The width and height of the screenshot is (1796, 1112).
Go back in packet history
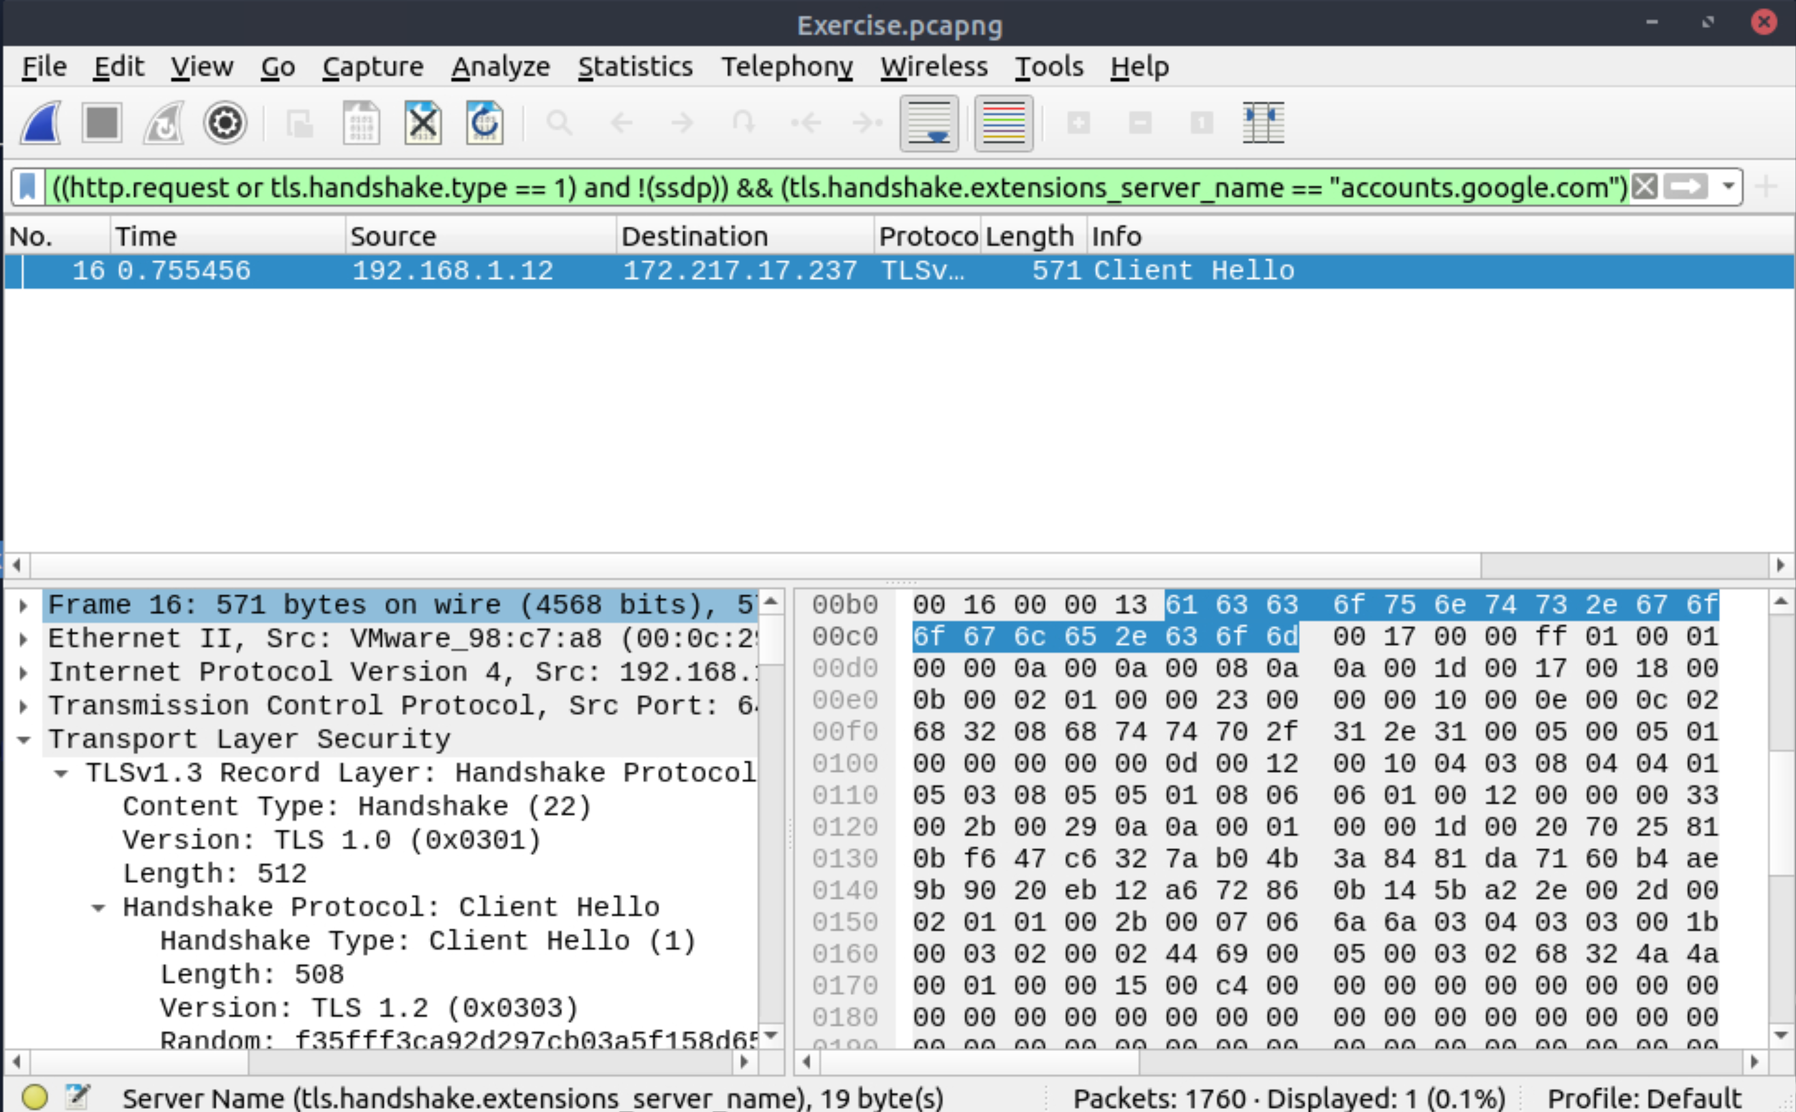622,122
